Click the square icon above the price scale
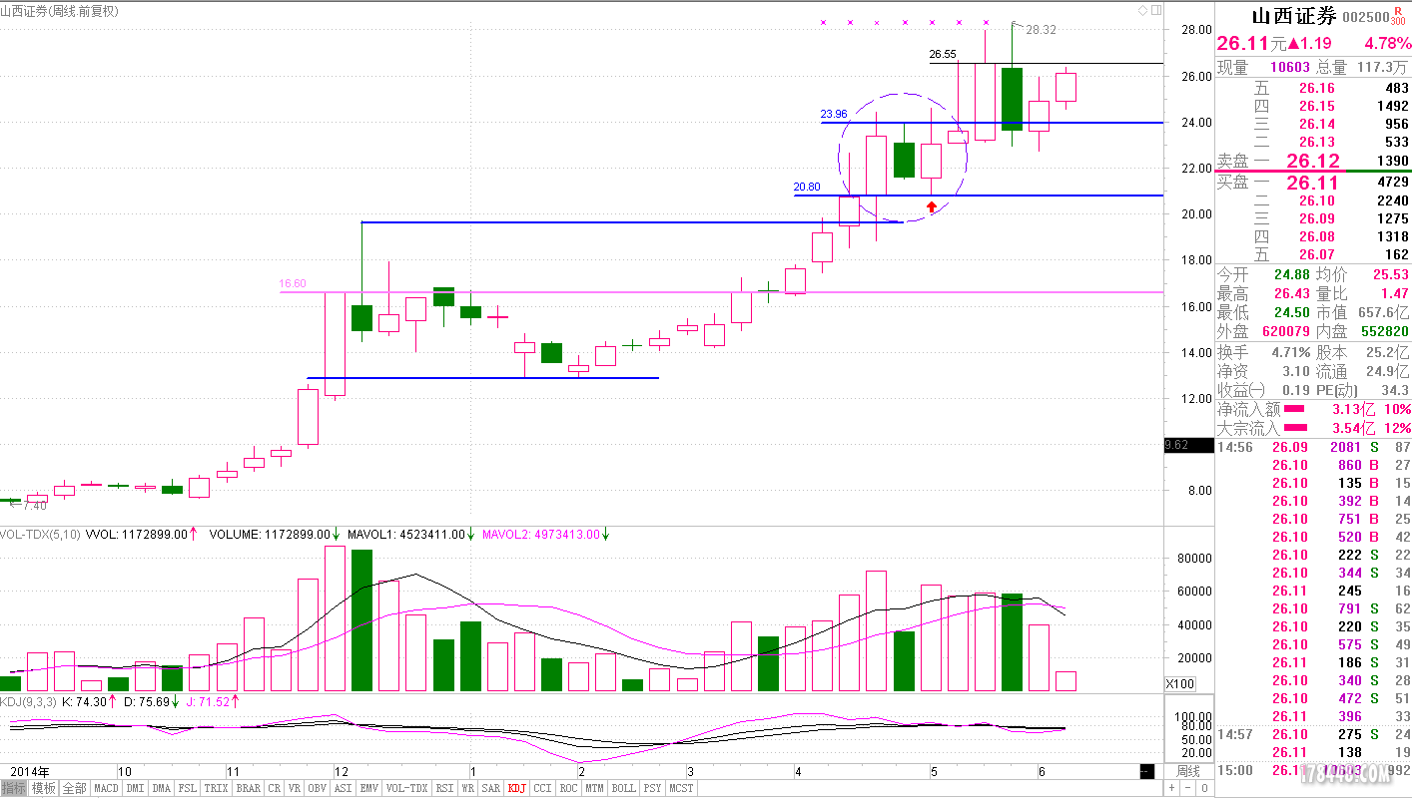1412x798 pixels. click(x=1156, y=10)
